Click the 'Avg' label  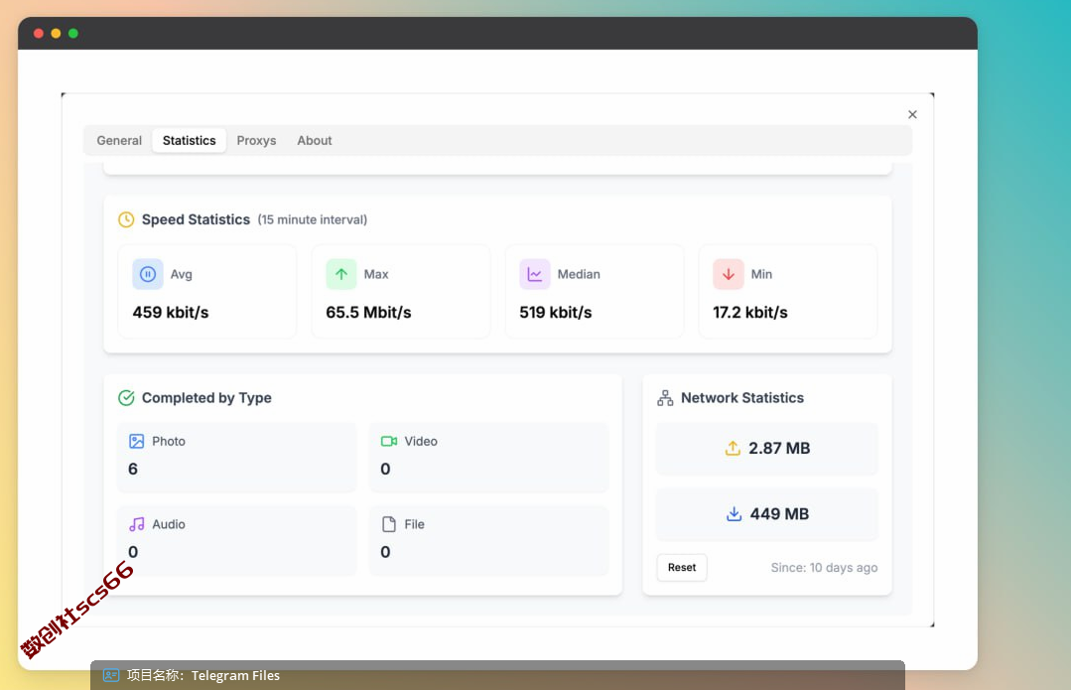point(181,274)
